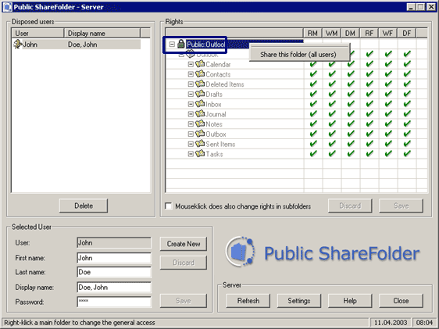
Task: Click the 08:04 time in status bar
Action: (x=424, y=323)
